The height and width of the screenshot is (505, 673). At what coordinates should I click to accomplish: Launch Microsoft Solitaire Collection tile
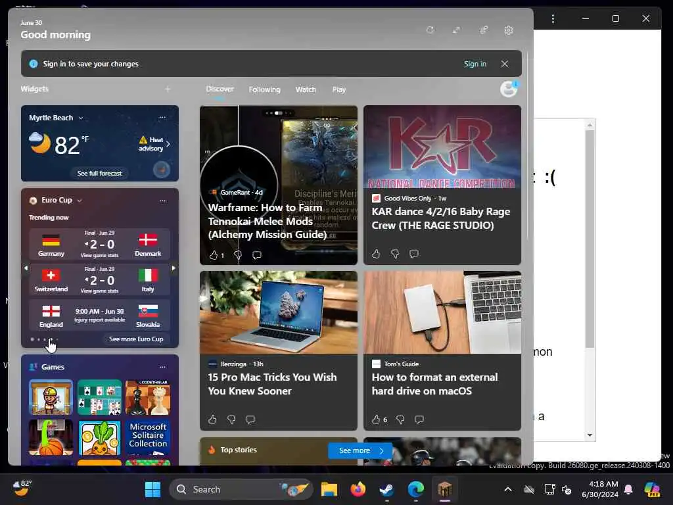point(148,437)
